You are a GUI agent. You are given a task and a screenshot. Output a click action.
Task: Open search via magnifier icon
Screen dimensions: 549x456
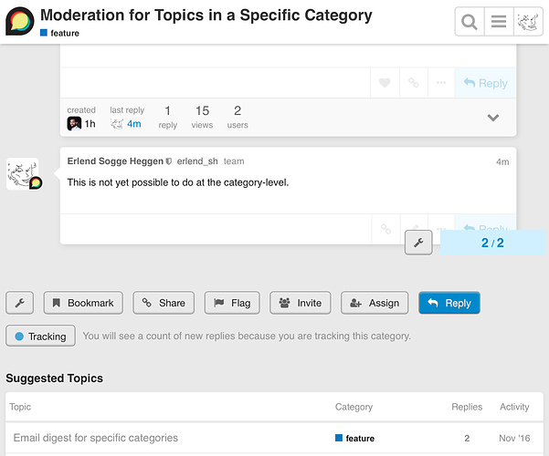tap(470, 22)
